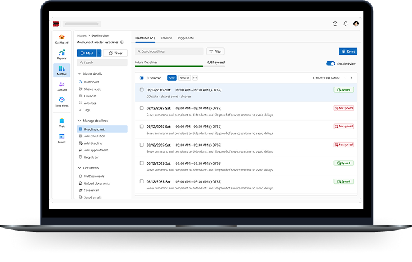Go to the previous page of entries
Screen dimensions: 412x262
[x=345, y=78]
